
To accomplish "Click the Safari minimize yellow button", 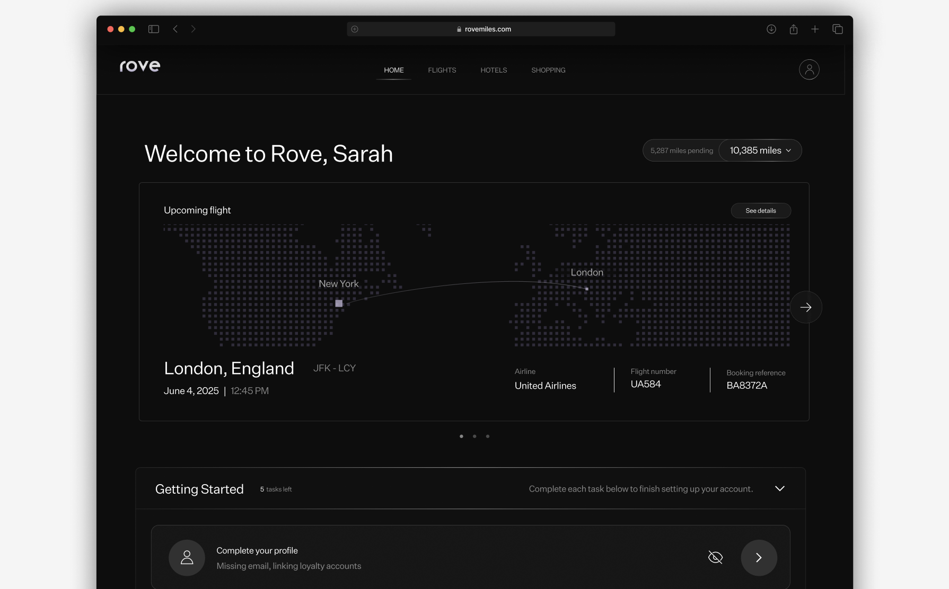I will [121, 29].
